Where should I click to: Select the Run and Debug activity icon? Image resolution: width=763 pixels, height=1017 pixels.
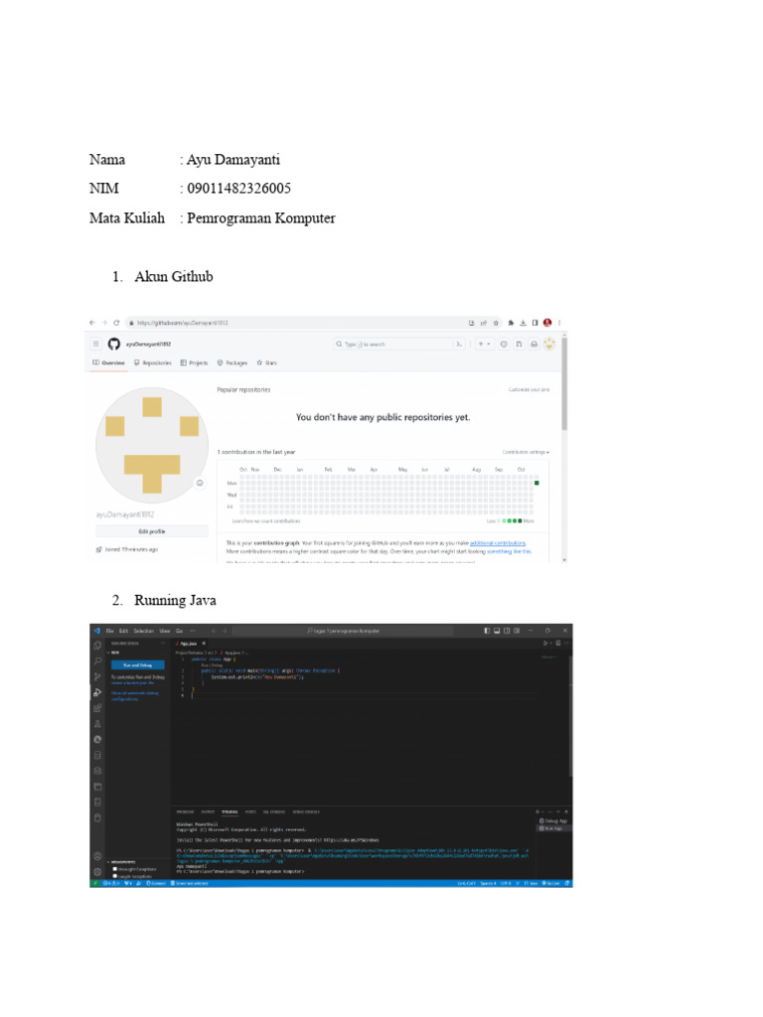tap(97, 692)
